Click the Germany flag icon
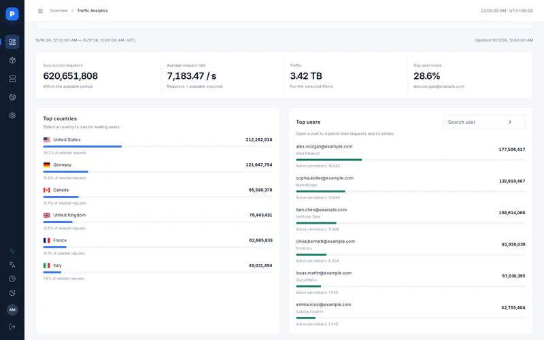544x340 pixels. (47, 165)
